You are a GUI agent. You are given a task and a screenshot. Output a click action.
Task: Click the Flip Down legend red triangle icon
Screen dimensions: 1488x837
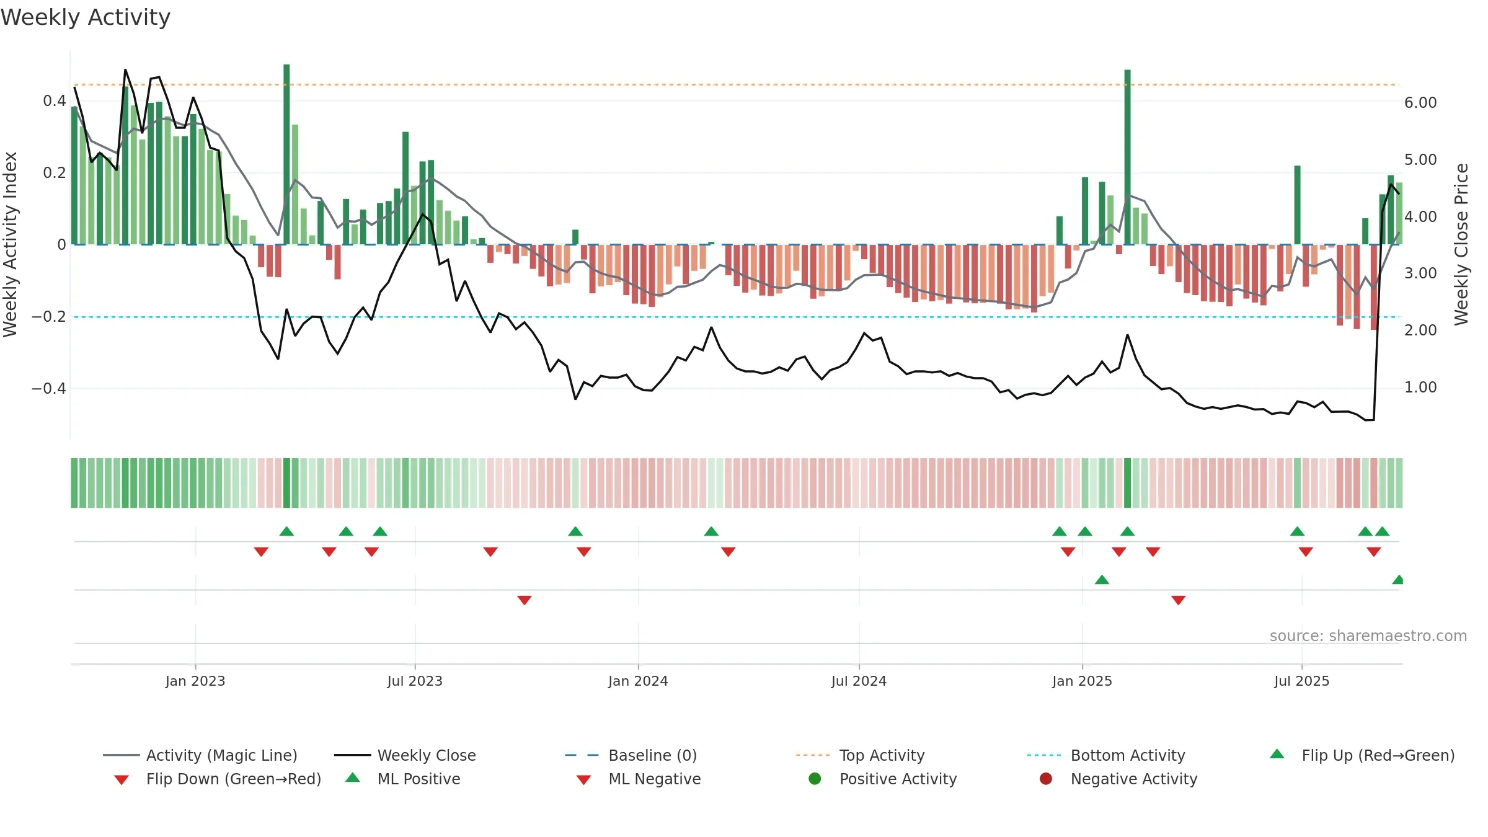point(122,780)
